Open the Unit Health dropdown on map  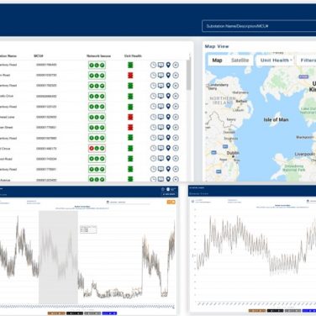pyautogui.click(x=276, y=61)
